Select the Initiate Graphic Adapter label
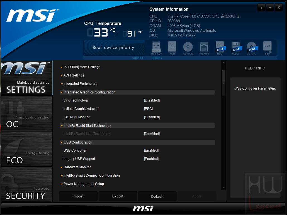 click(81, 109)
